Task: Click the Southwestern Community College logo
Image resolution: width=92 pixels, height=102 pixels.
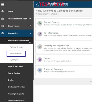Action: [52, 4]
